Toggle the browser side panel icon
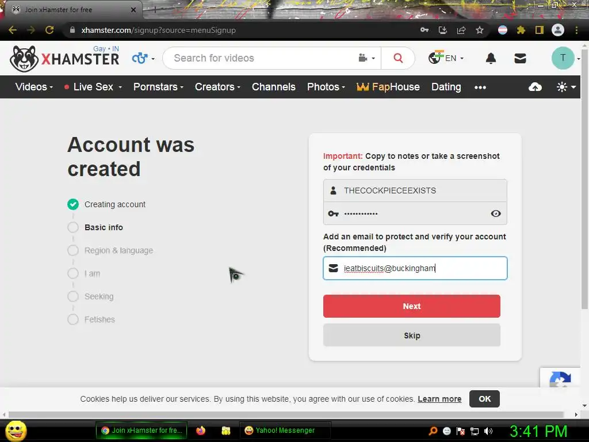 click(540, 30)
